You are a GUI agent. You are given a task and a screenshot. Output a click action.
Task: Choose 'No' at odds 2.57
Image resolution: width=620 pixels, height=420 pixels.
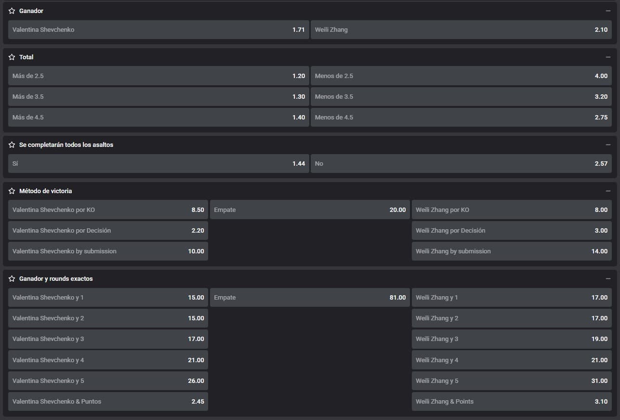461,163
